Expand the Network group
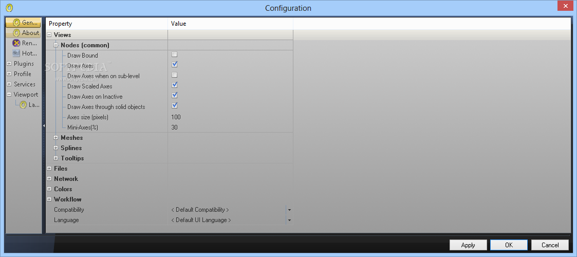This screenshot has width=577, height=257. 49,179
